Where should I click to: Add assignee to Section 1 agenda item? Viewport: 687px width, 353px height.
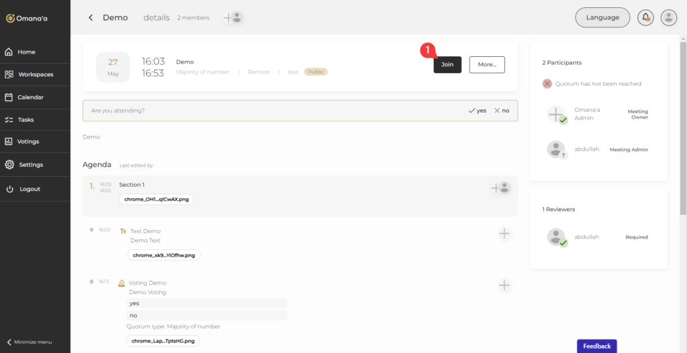(500, 188)
